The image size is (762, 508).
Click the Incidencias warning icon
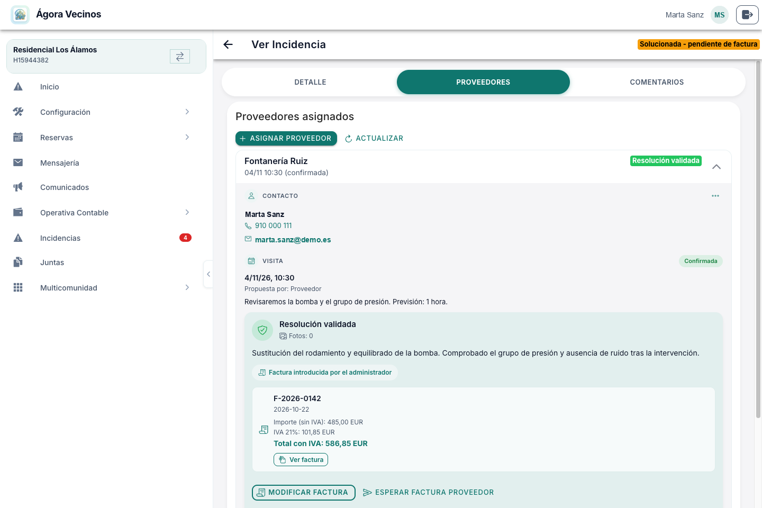coord(18,238)
